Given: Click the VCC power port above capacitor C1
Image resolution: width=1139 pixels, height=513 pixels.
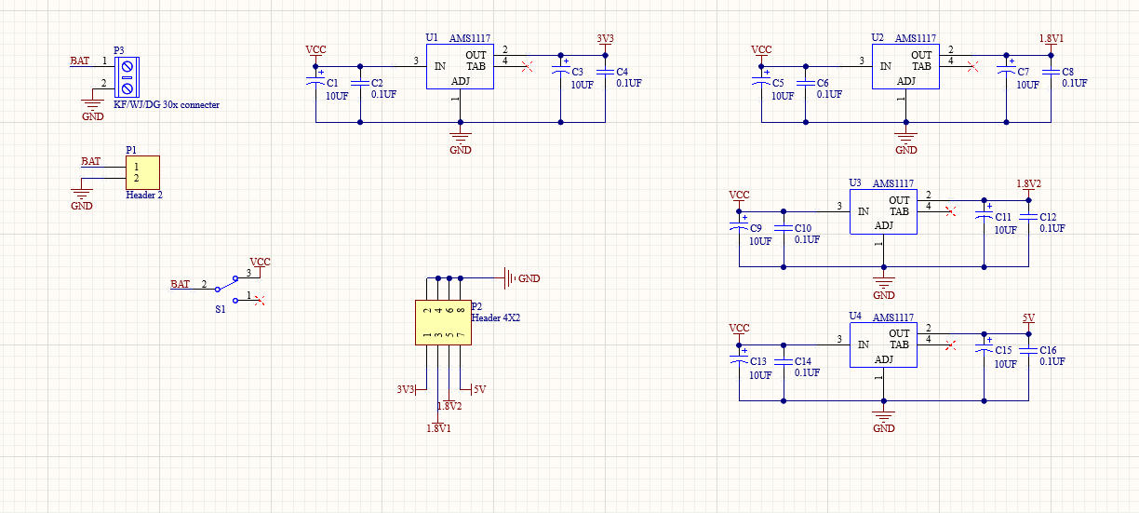Looking at the screenshot, I should coord(315,50).
